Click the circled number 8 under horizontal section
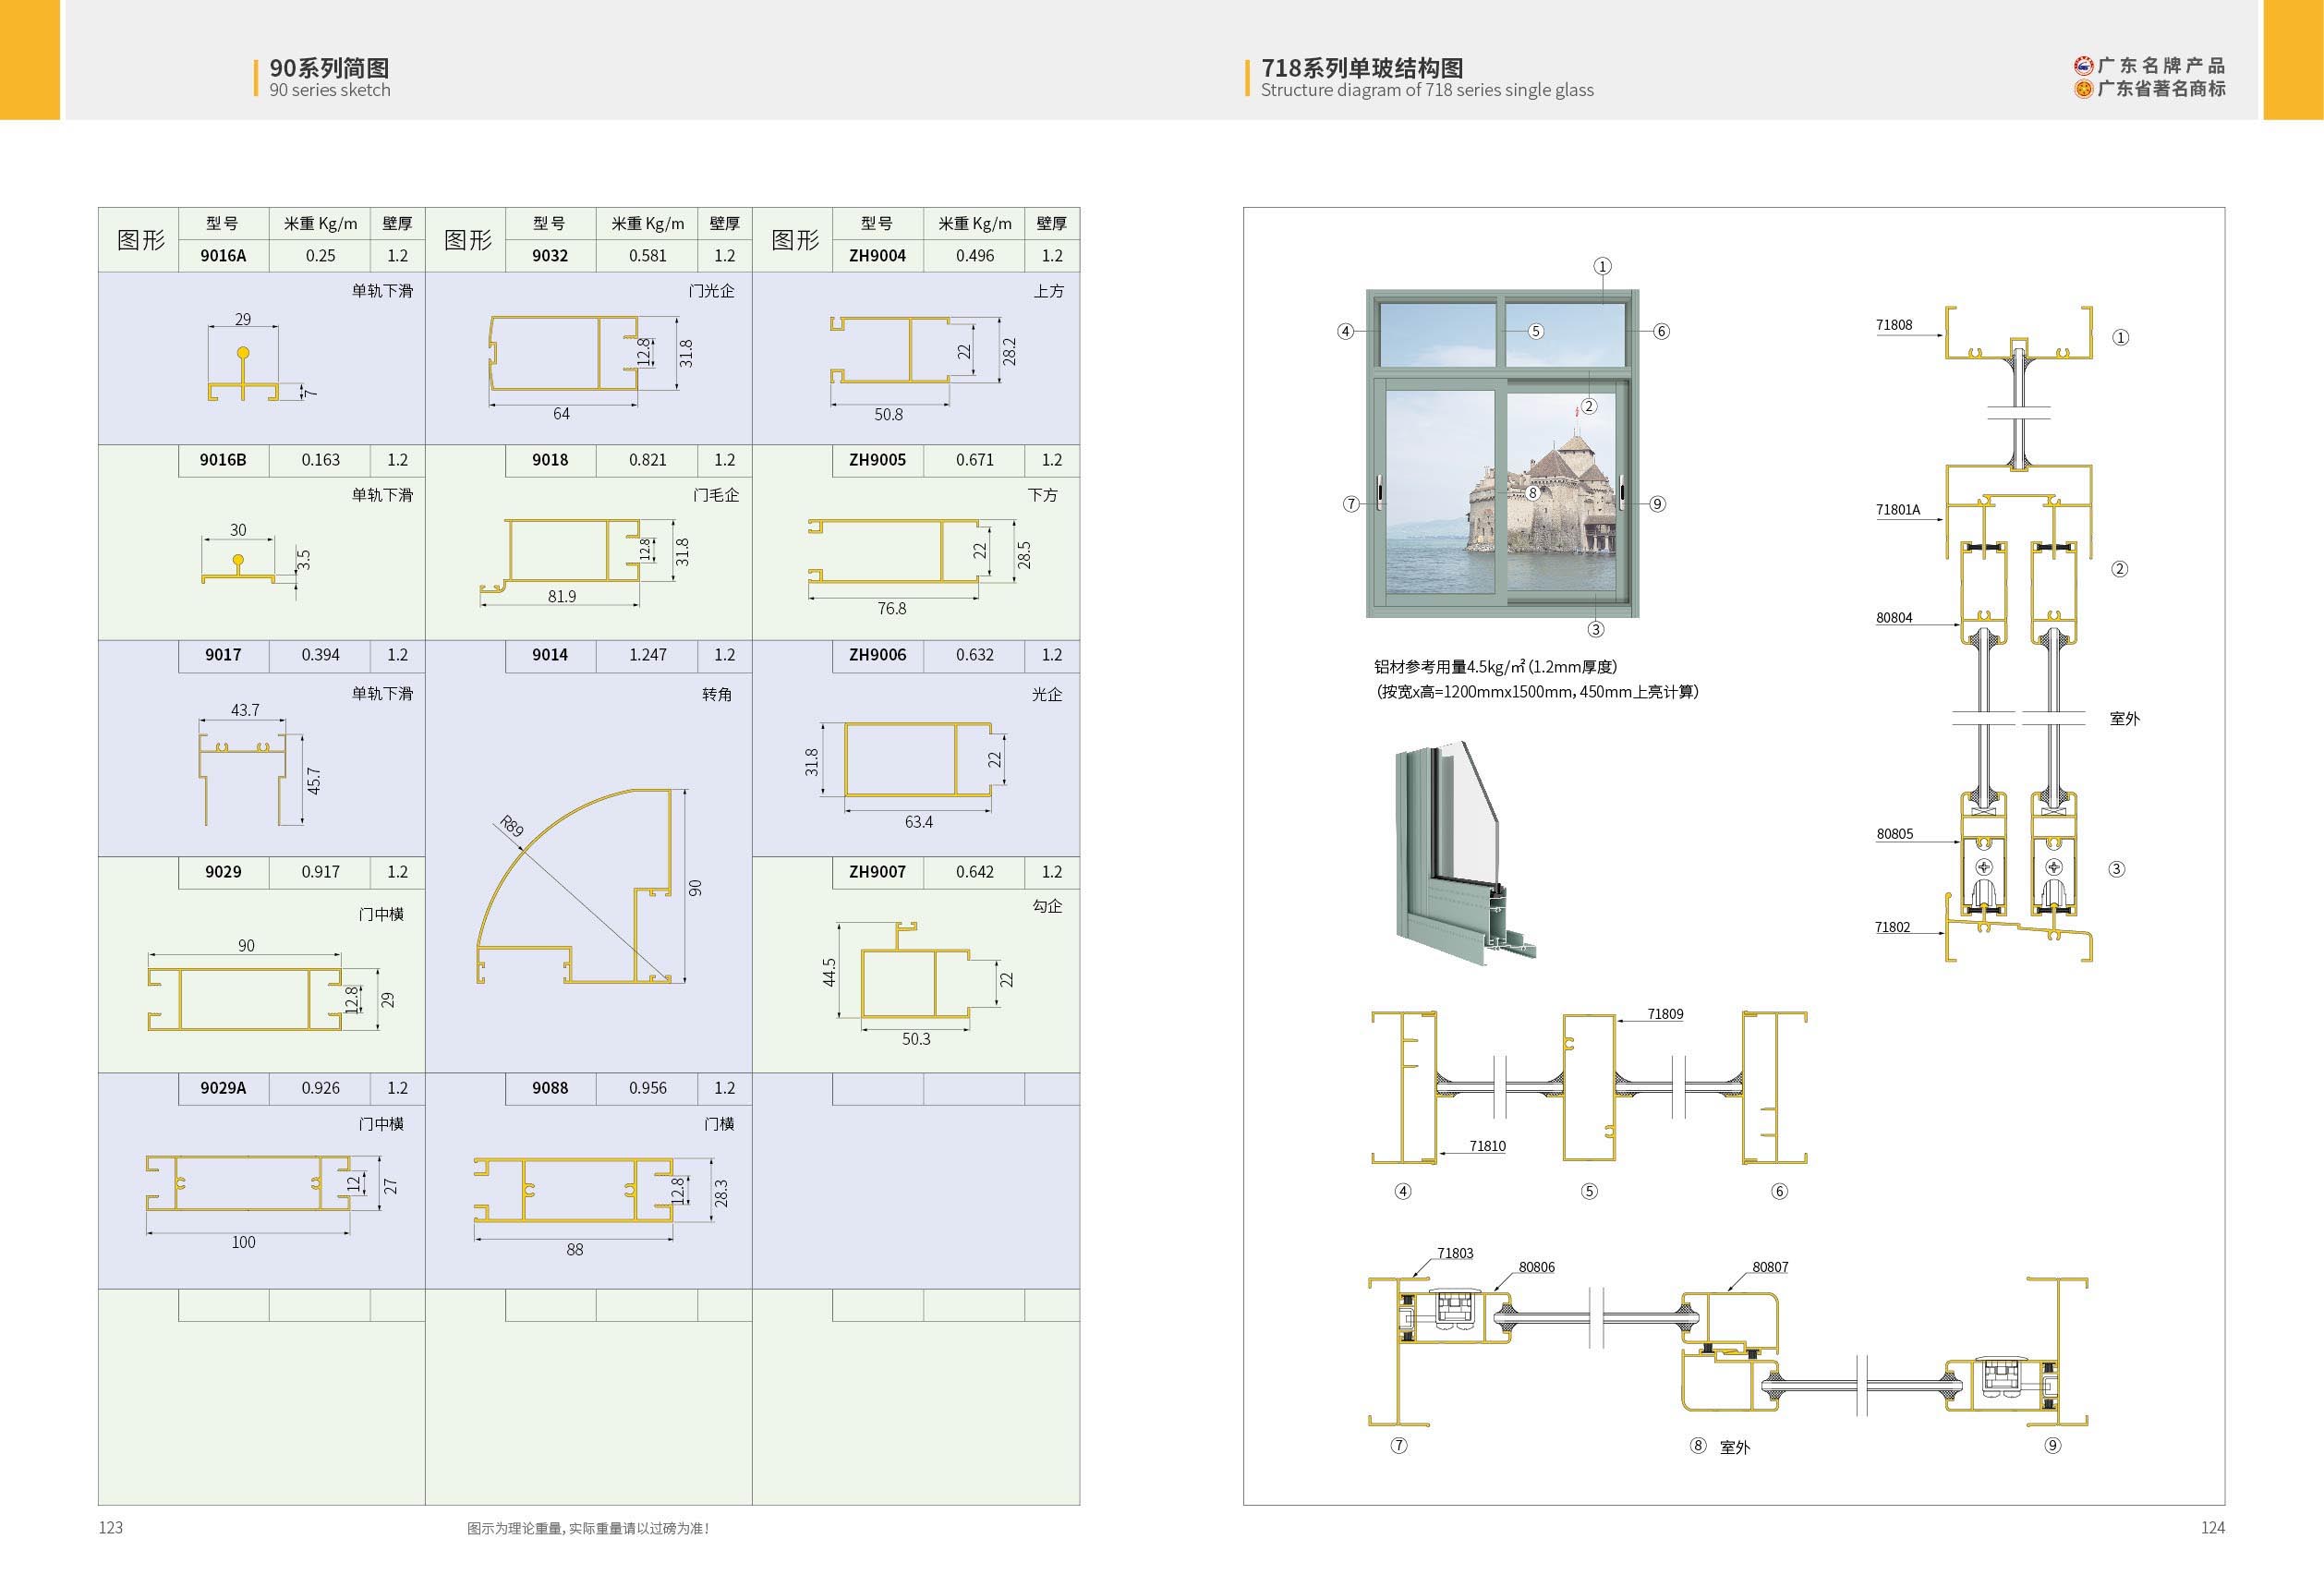Image resolution: width=2324 pixels, height=1587 pixels. click(x=1697, y=1445)
